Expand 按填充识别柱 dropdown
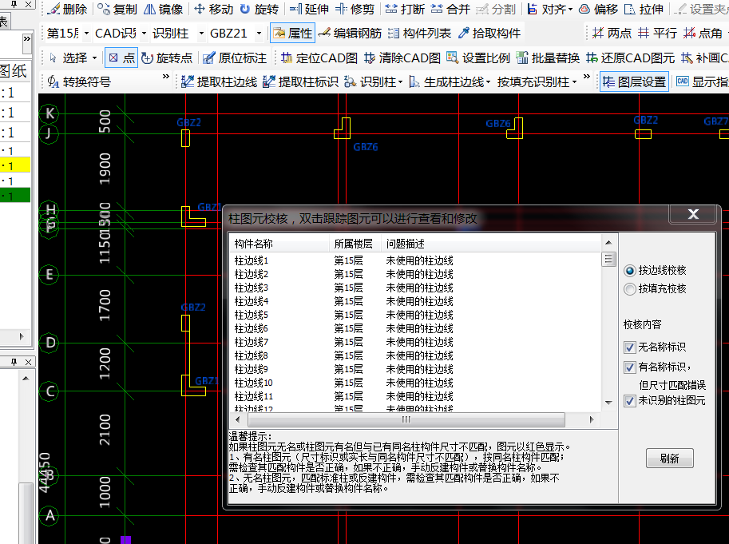The image size is (729, 544). tap(575, 82)
